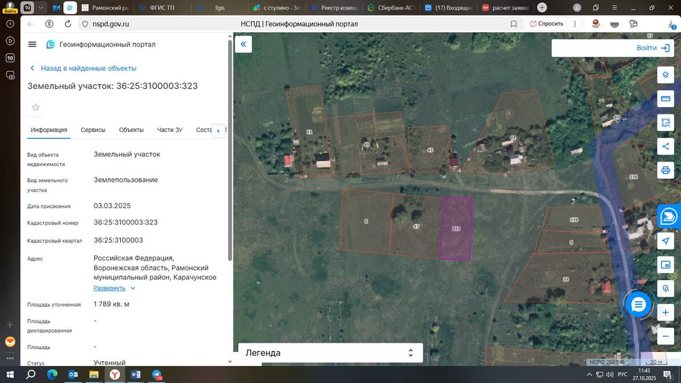Open the Части ЗУ tab
The image size is (681, 383).
click(170, 130)
